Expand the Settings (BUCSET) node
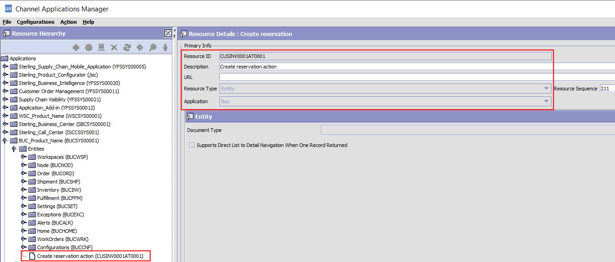 23,206
